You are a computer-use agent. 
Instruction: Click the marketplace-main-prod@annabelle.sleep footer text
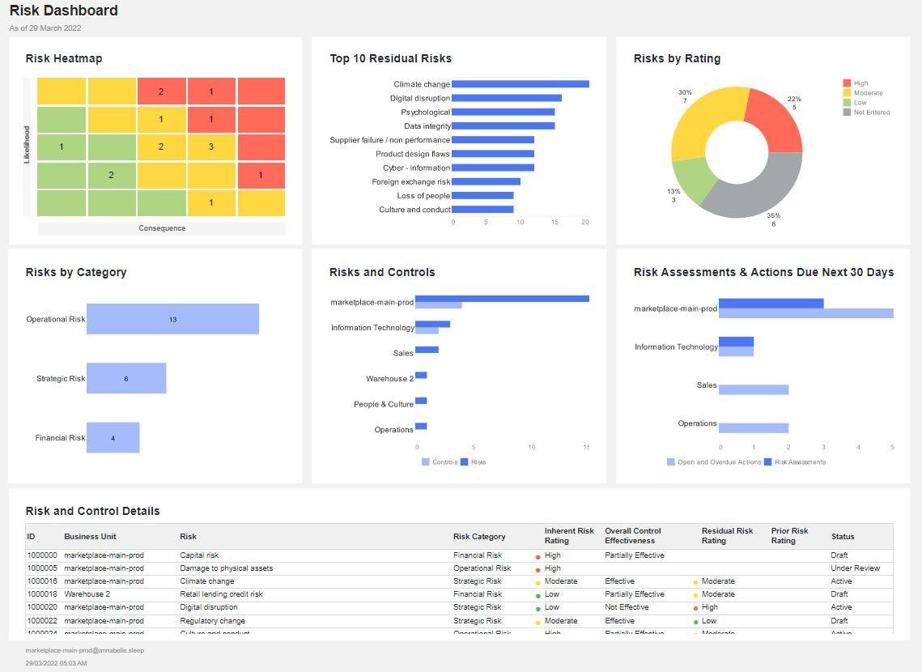click(85, 650)
